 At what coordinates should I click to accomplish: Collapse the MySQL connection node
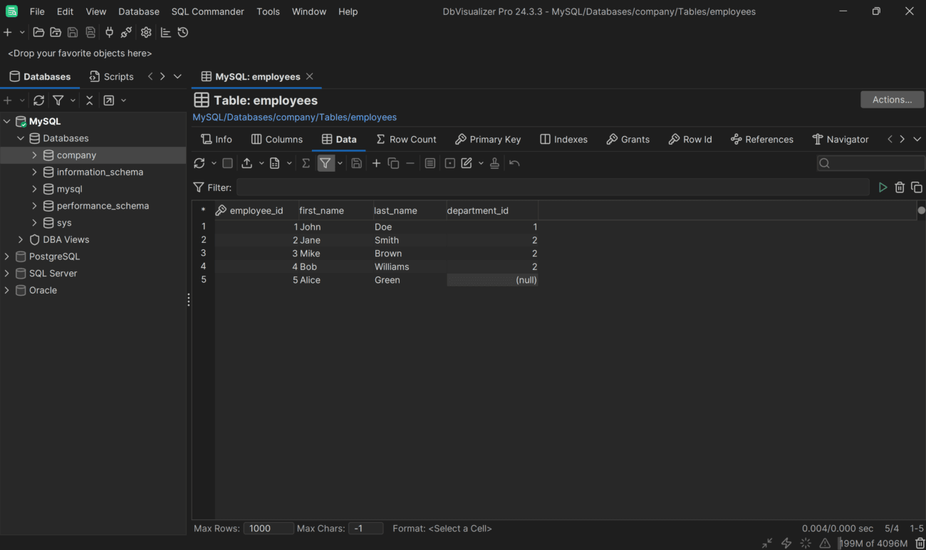[7, 121]
